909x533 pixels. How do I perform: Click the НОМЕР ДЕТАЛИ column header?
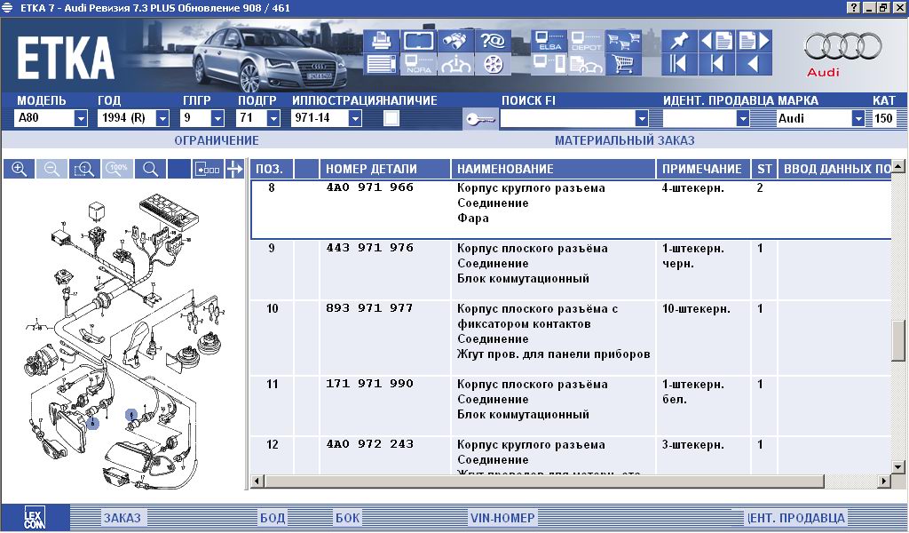tap(385, 169)
